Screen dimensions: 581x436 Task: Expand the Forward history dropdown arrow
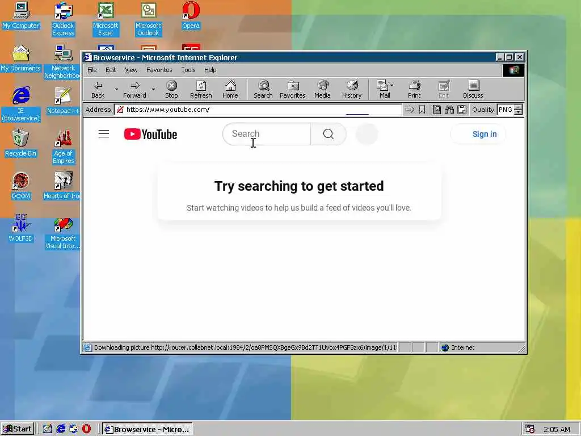[153, 89]
